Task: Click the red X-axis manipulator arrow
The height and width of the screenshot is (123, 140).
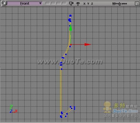Action: [x=88, y=44]
